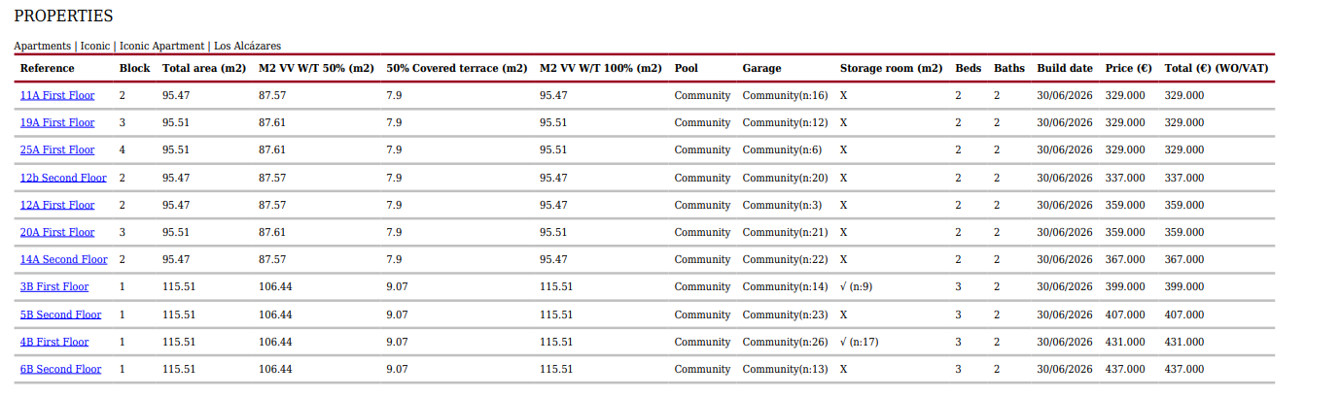
Task: Click the Community(n:26) garage cell
Action: point(785,342)
